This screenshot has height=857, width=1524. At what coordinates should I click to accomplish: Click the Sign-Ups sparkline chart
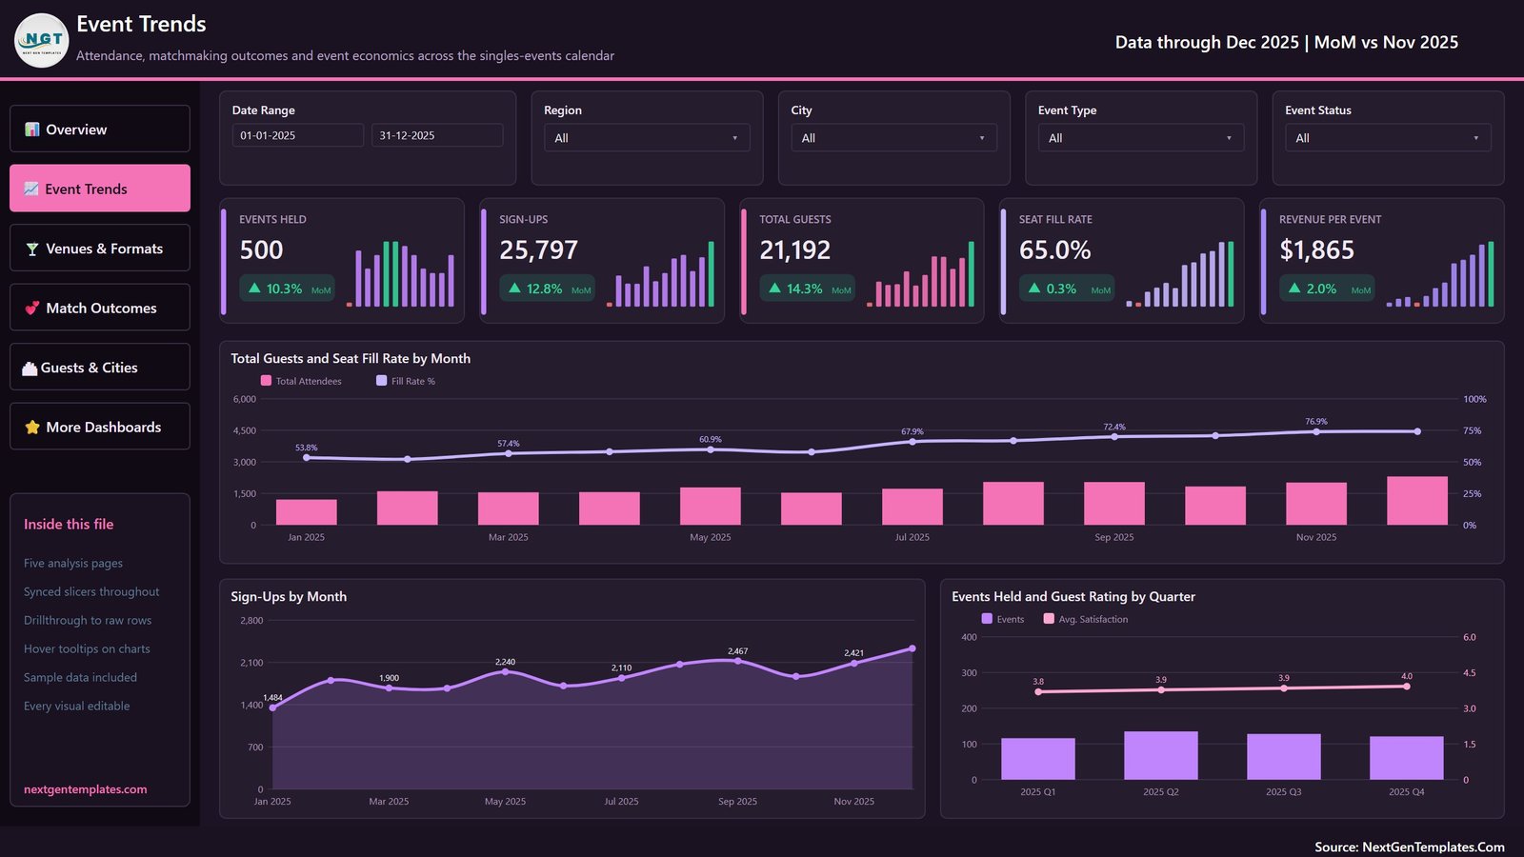coord(660,273)
